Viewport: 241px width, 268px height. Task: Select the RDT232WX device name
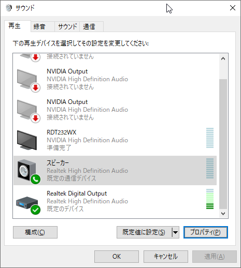coord(62,132)
